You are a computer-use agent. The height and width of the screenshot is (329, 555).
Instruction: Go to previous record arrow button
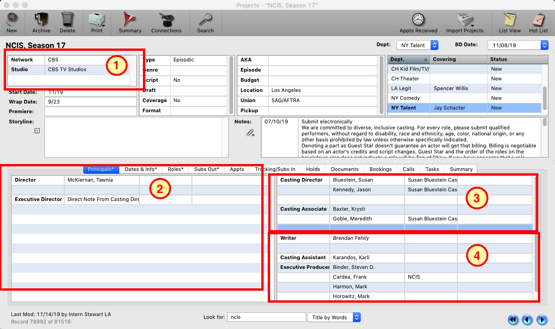coord(527,319)
